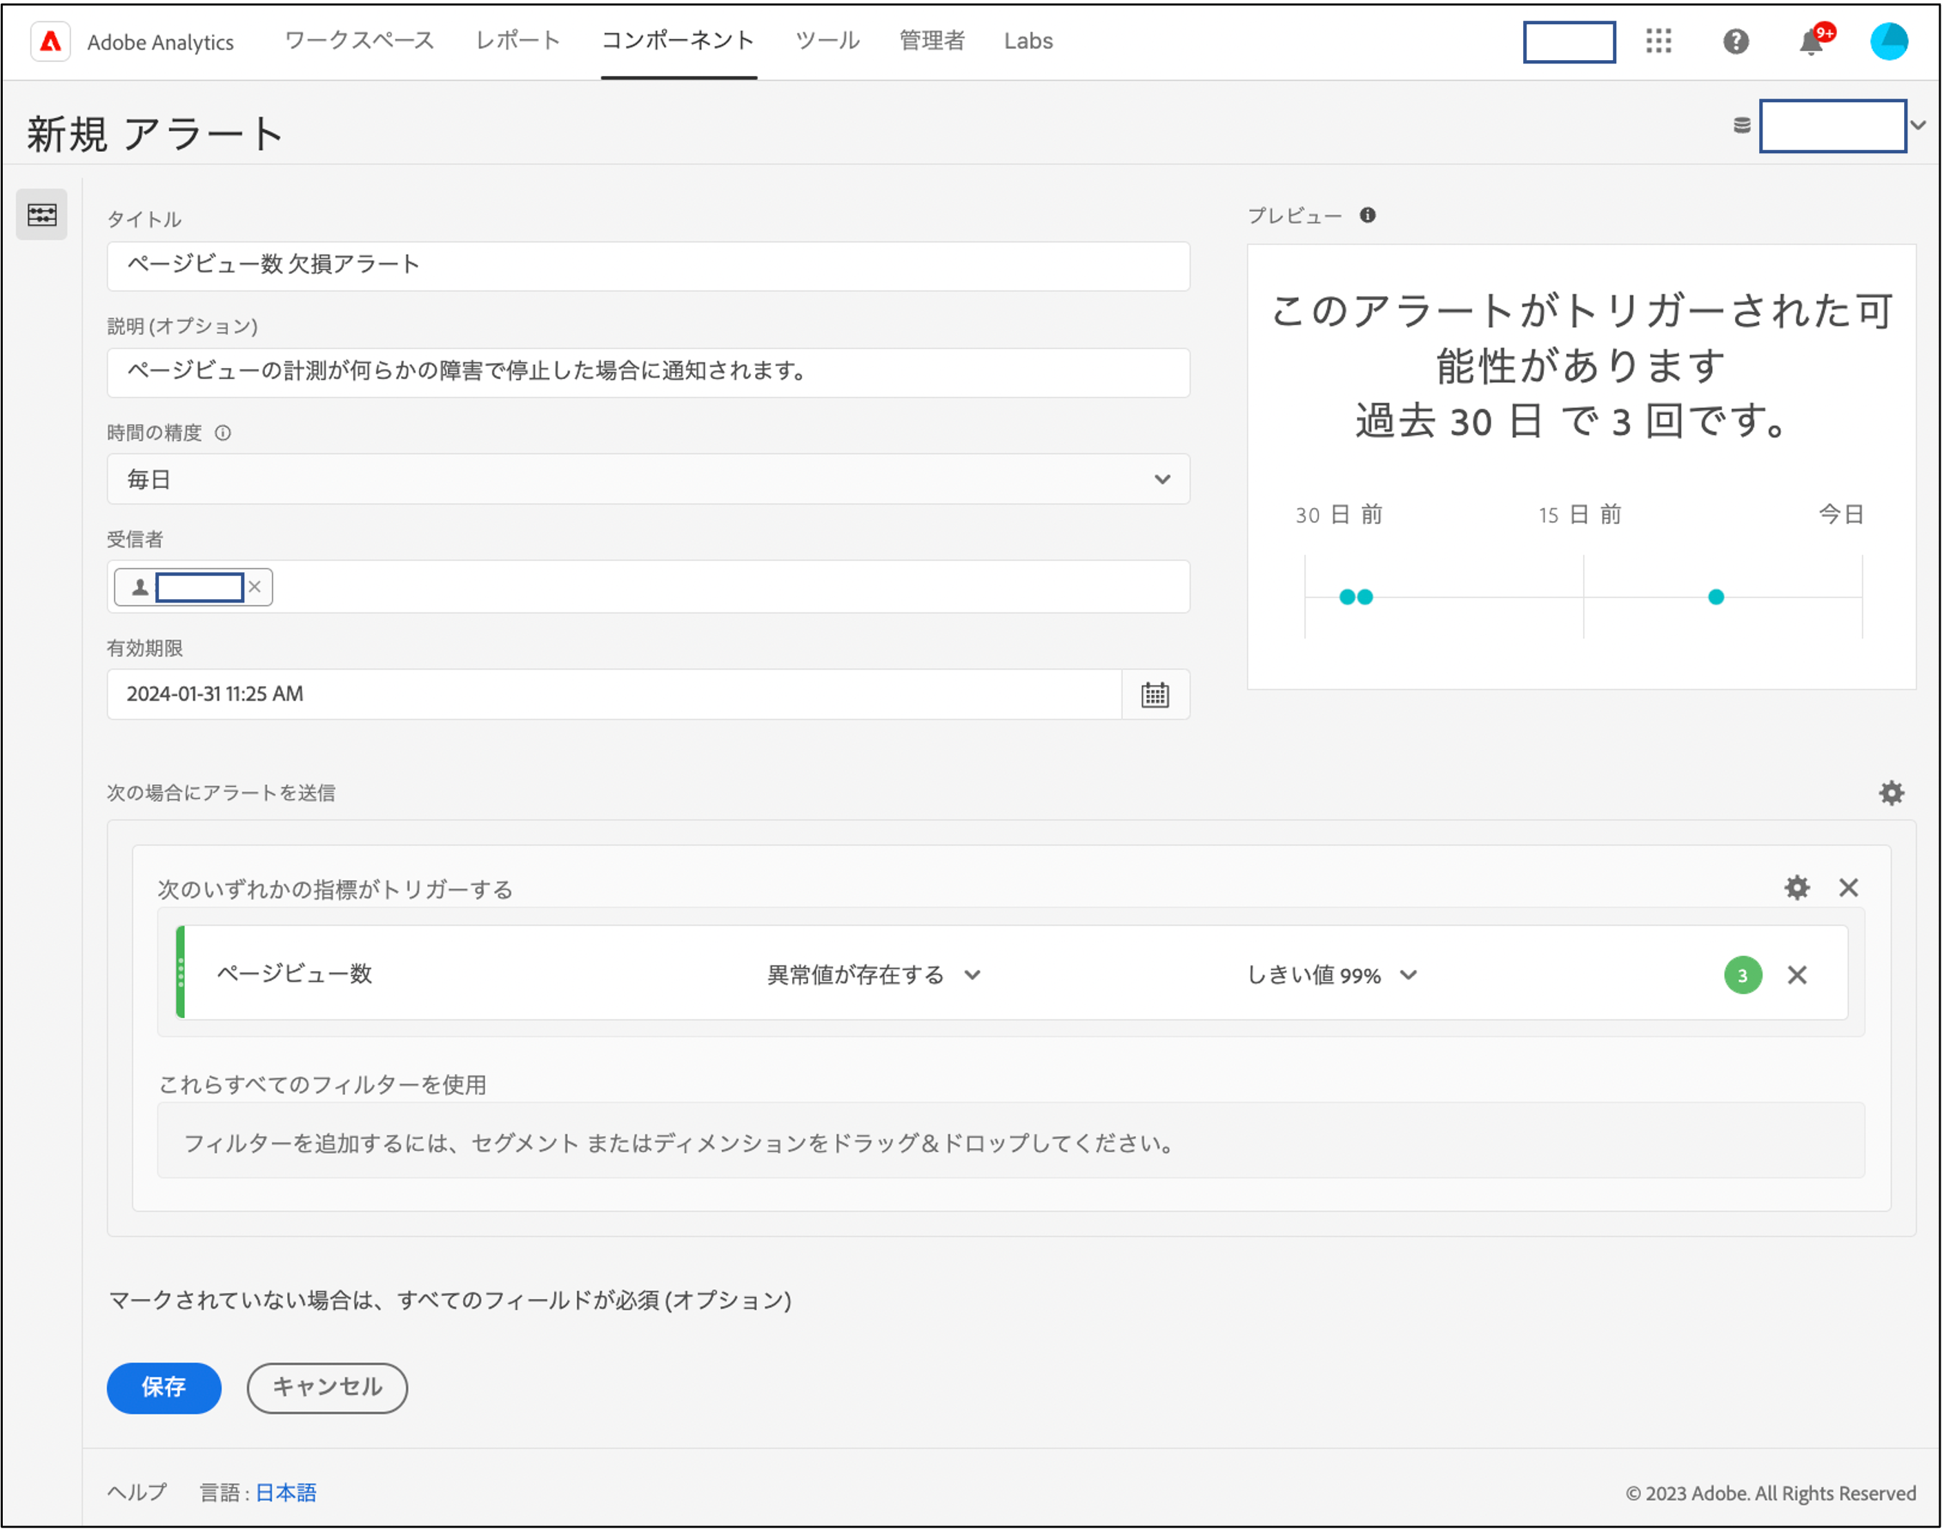Screen dimensions: 1942x1531
Task: Open the コンポーネント menu
Action: 678,41
